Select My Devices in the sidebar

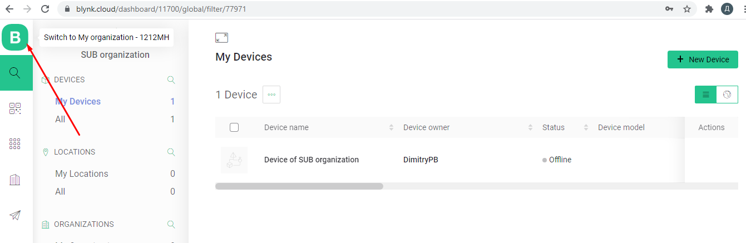click(78, 101)
